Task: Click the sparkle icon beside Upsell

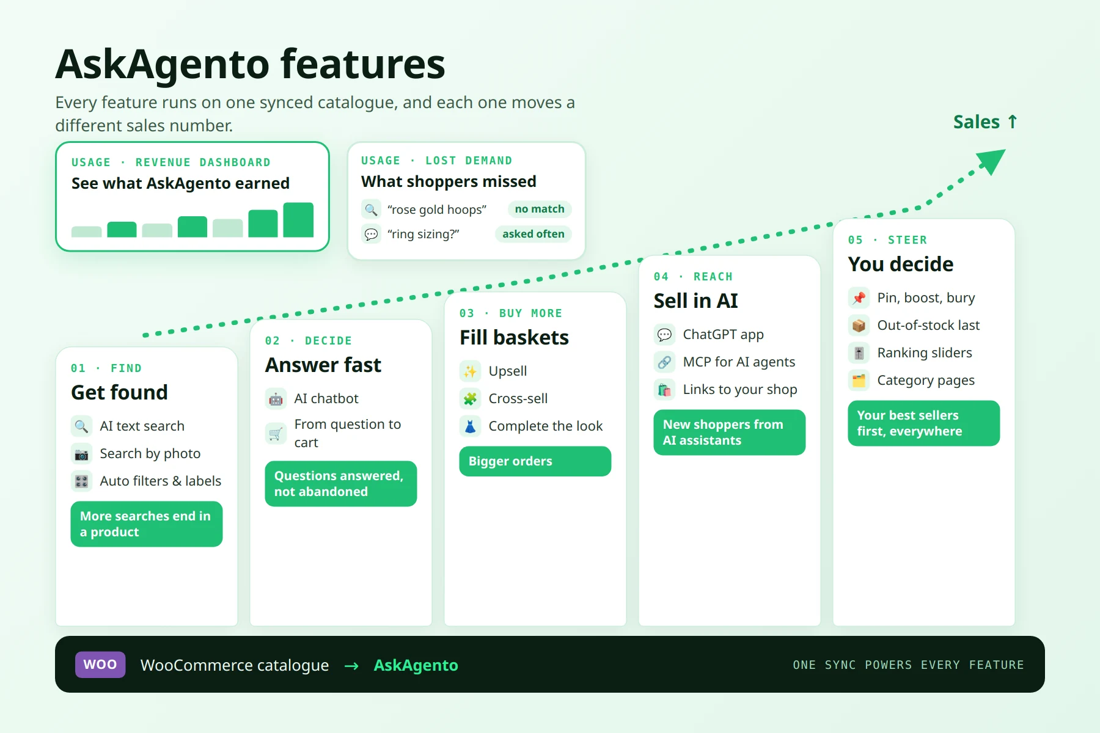Action: coord(470,371)
